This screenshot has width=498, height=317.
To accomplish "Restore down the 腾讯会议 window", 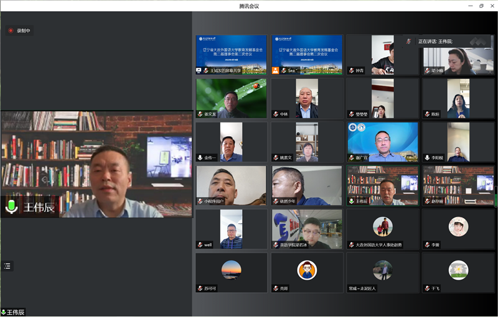I will tap(481, 6).
